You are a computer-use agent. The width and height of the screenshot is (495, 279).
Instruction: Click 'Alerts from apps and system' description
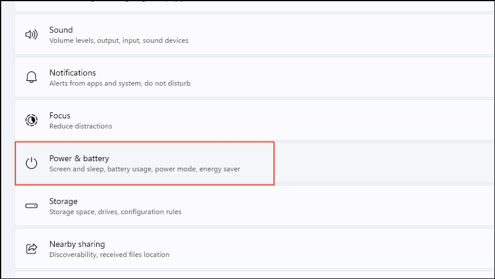[x=95, y=83]
